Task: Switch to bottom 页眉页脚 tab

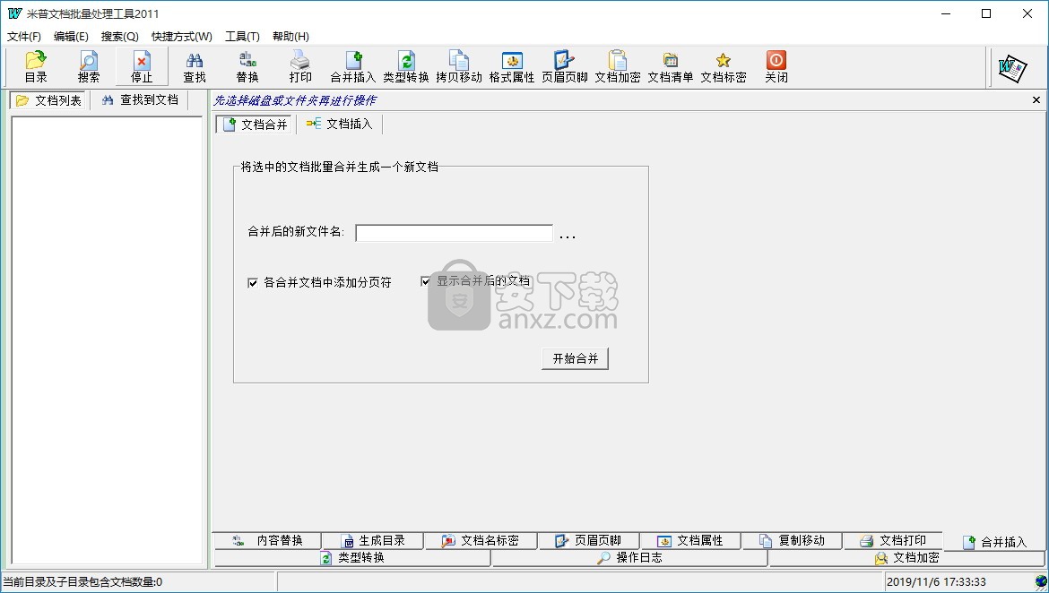Action: (589, 540)
